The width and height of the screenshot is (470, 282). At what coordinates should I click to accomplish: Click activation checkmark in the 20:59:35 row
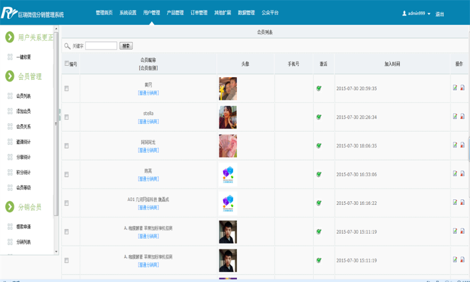[319, 88]
